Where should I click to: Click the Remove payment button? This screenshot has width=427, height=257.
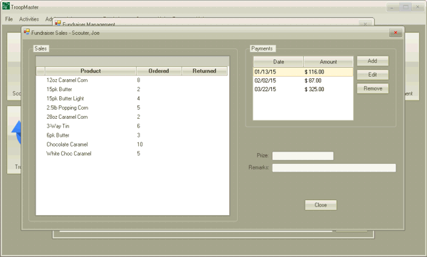pyautogui.click(x=372, y=88)
